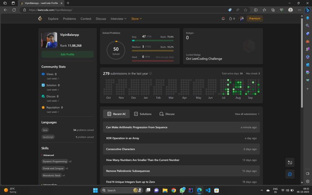Open View all submissions link
The height and width of the screenshot is (195, 312).
click(247, 114)
